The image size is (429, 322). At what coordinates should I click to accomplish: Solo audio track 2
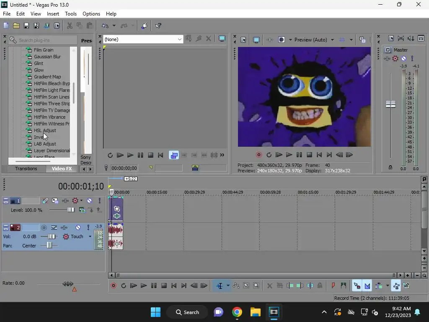tap(88, 227)
